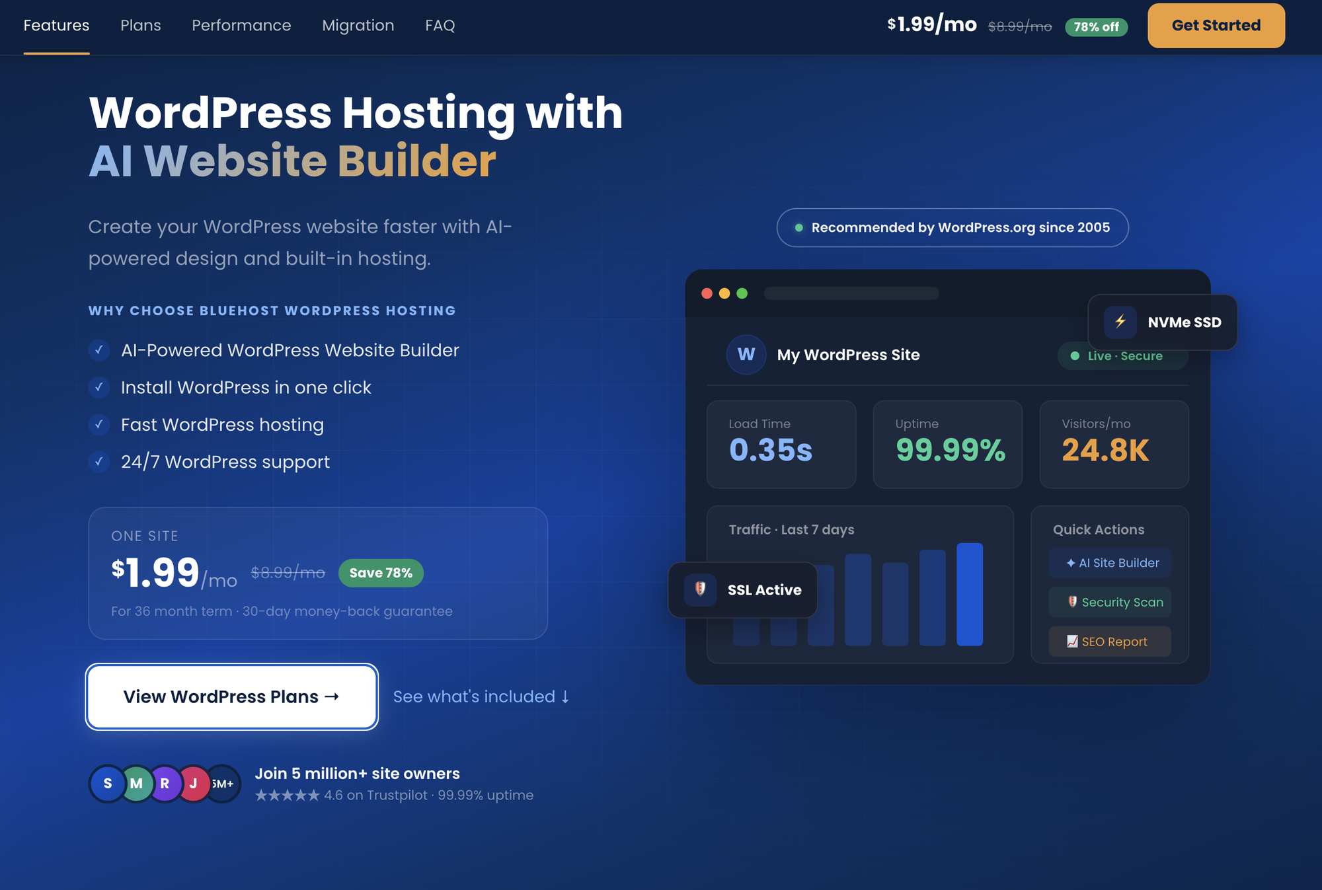The height and width of the screenshot is (890, 1322).
Task: Click the 'Traffic · Last 7 days' label
Action: (791, 530)
